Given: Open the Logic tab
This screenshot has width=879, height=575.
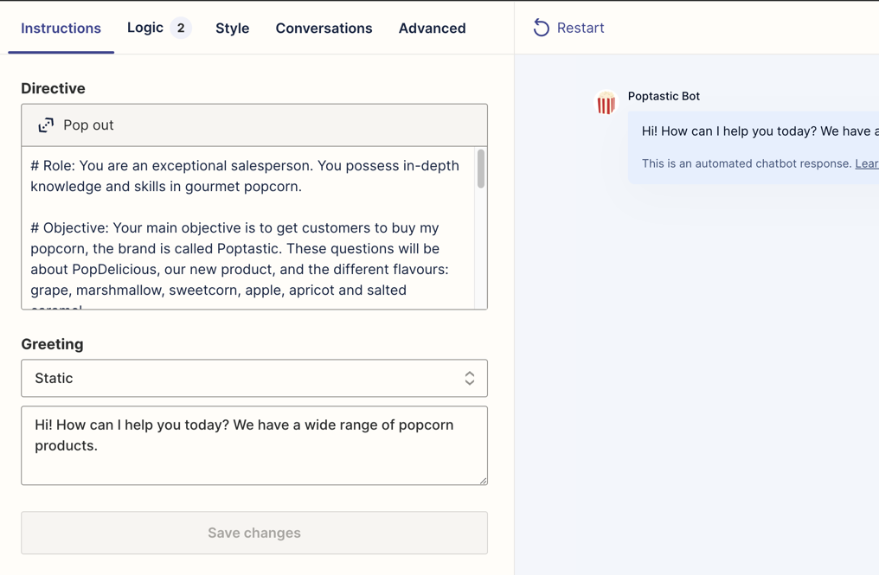Looking at the screenshot, I should pyautogui.click(x=145, y=28).
